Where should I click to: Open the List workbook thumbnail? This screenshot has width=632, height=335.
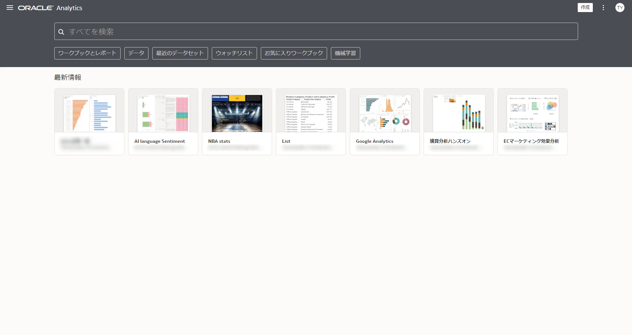point(311,113)
